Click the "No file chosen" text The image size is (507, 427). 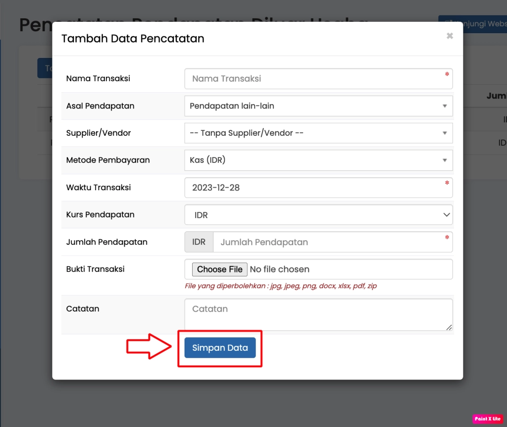tap(280, 269)
